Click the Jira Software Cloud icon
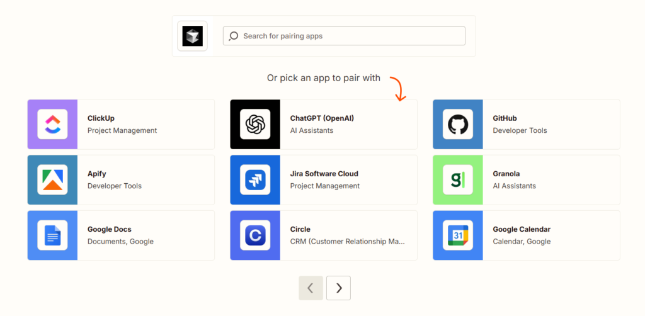The image size is (645, 316). tap(255, 179)
